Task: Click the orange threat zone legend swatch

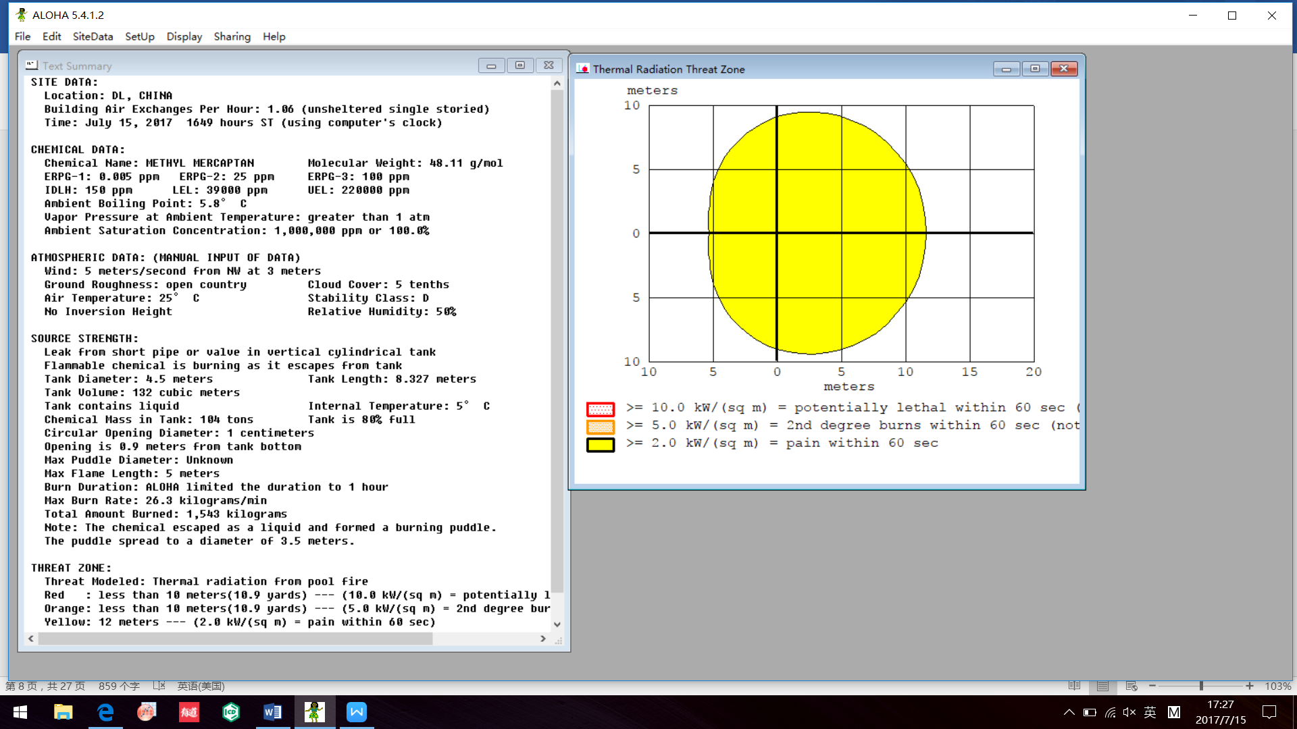Action: pyautogui.click(x=600, y=427)
